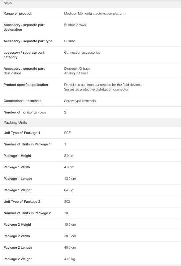Select Product specific application label
This screenshot has height=266, width=181.
26,85
